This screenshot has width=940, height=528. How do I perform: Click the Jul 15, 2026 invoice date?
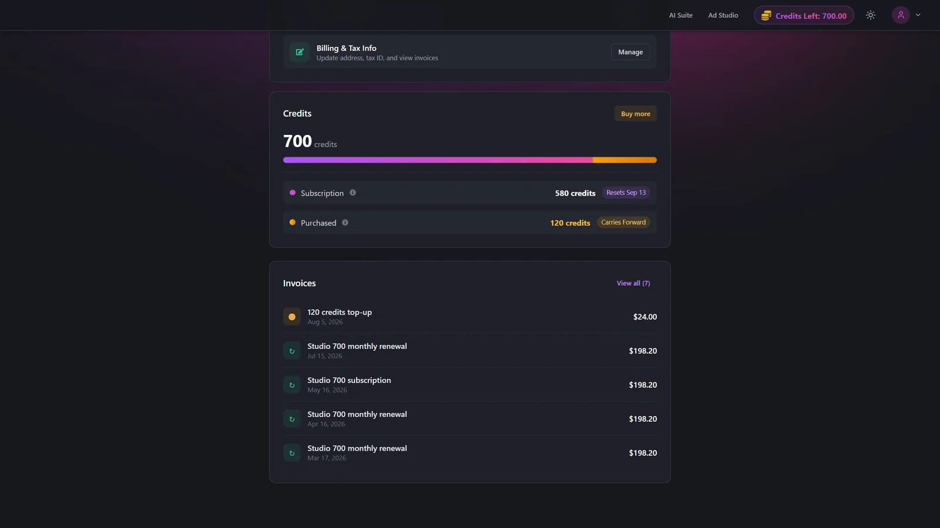[x=325, y=356]
